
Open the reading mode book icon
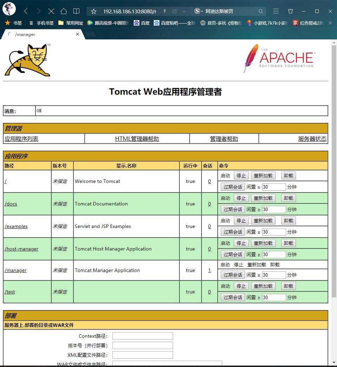click(76, 11)
